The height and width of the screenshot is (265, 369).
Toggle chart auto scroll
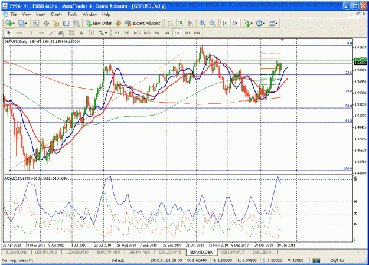tap(225, 23)
